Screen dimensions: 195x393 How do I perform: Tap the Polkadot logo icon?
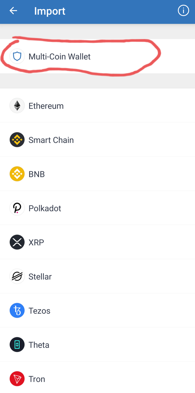tap(17, 208)
